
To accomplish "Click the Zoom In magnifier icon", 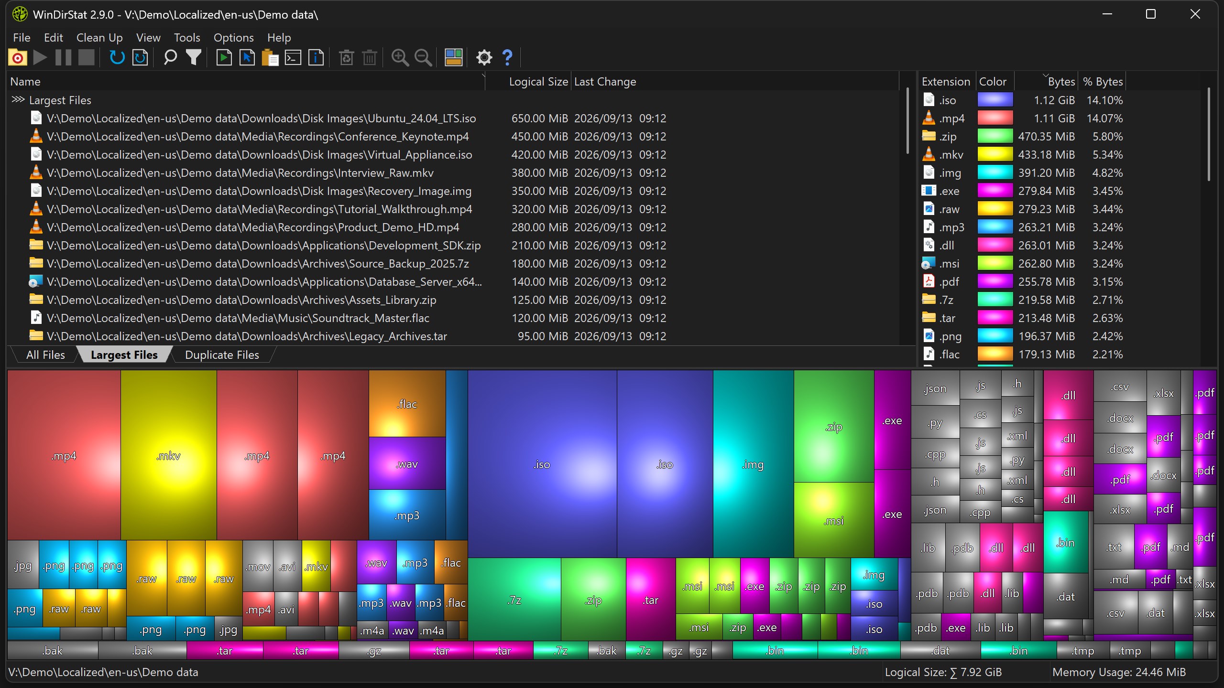I will tap(400, 58).
